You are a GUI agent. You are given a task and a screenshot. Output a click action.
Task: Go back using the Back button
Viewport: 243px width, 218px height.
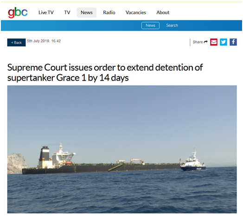(x=16, y=43)
